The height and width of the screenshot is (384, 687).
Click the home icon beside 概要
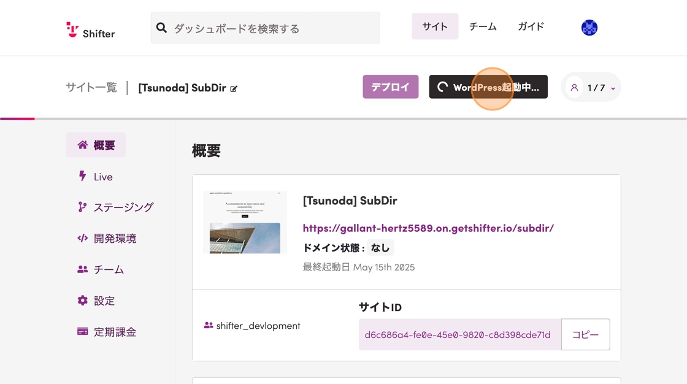82,145
